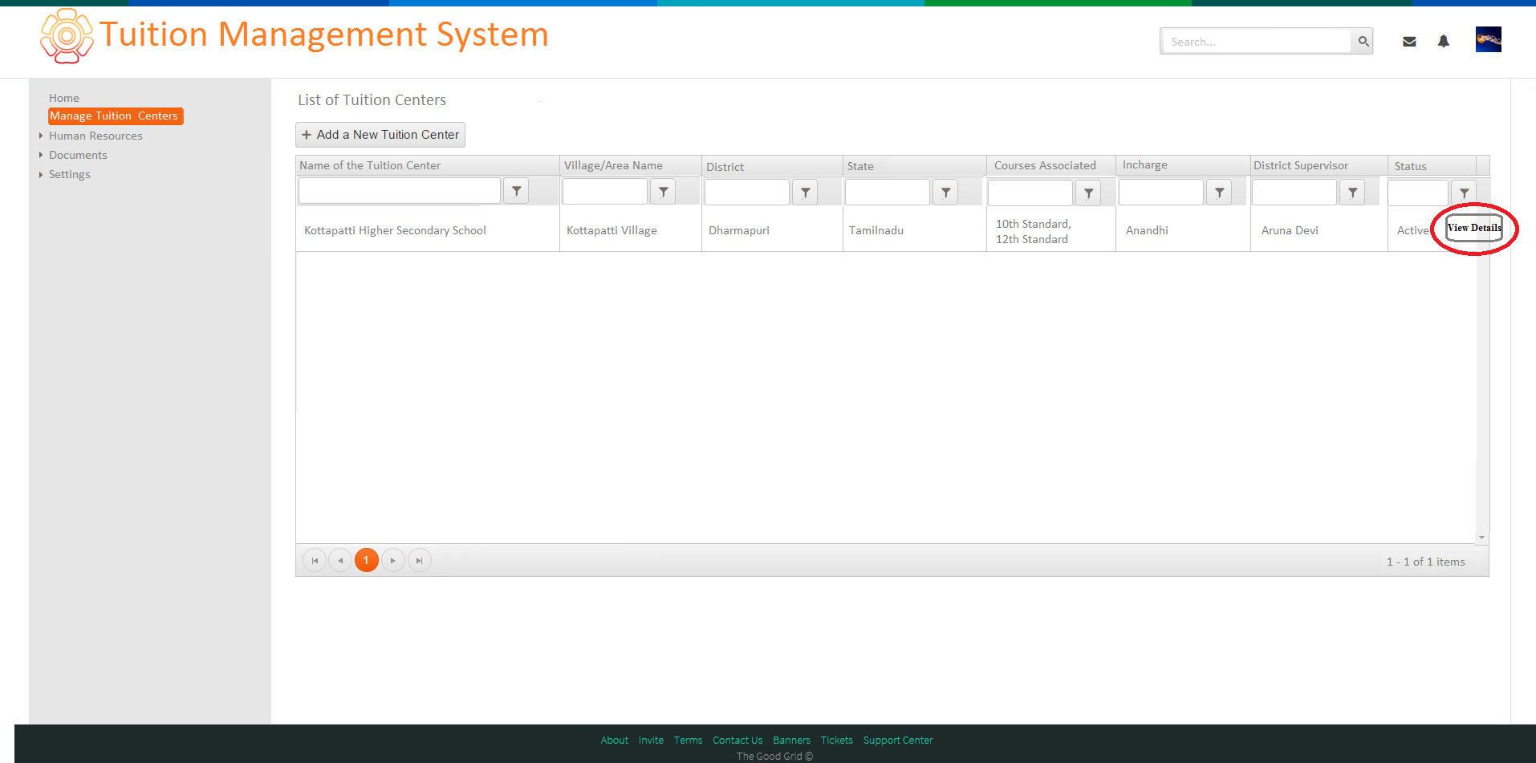The width and height of the screenshot is (1536, 763).
Task: Click the search magnifier icon
Action: coord(1363,41)
